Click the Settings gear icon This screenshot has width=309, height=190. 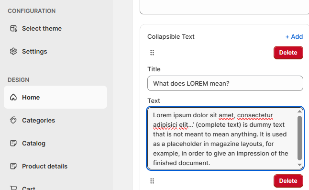click(x=13, y=51)
